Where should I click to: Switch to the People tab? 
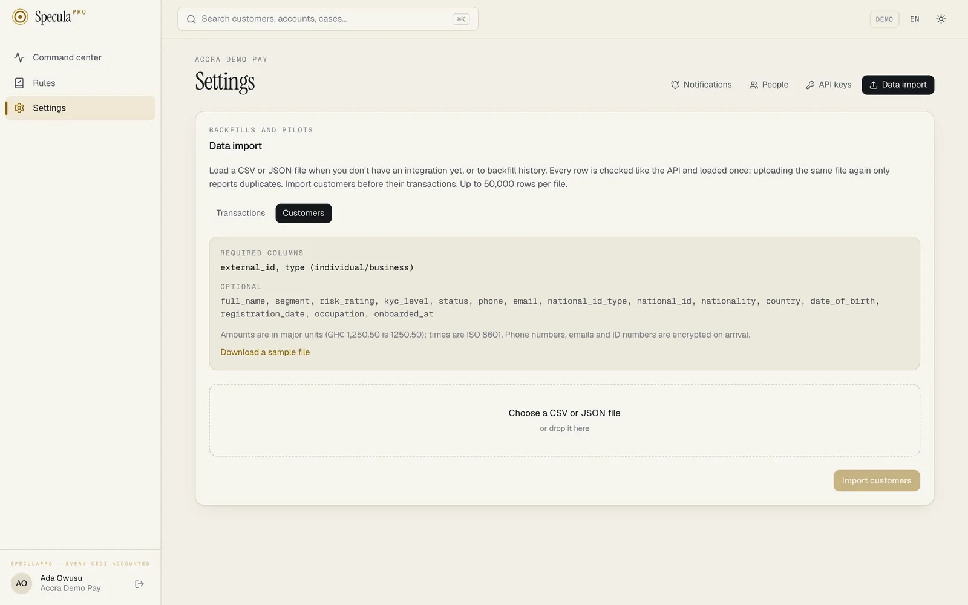pyautogui.click(x=769, y=85)
